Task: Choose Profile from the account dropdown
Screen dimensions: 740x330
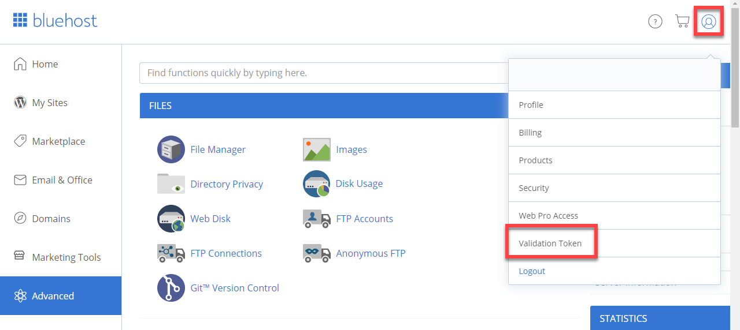Action: pyautogui.click(x=615, y=105)
